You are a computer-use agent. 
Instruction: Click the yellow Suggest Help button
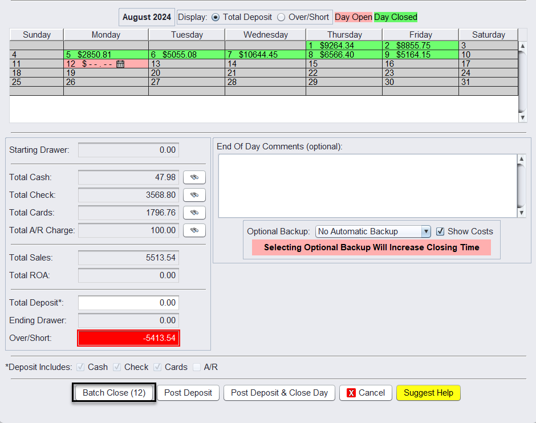pyautogui.click(x=428, y=393)
